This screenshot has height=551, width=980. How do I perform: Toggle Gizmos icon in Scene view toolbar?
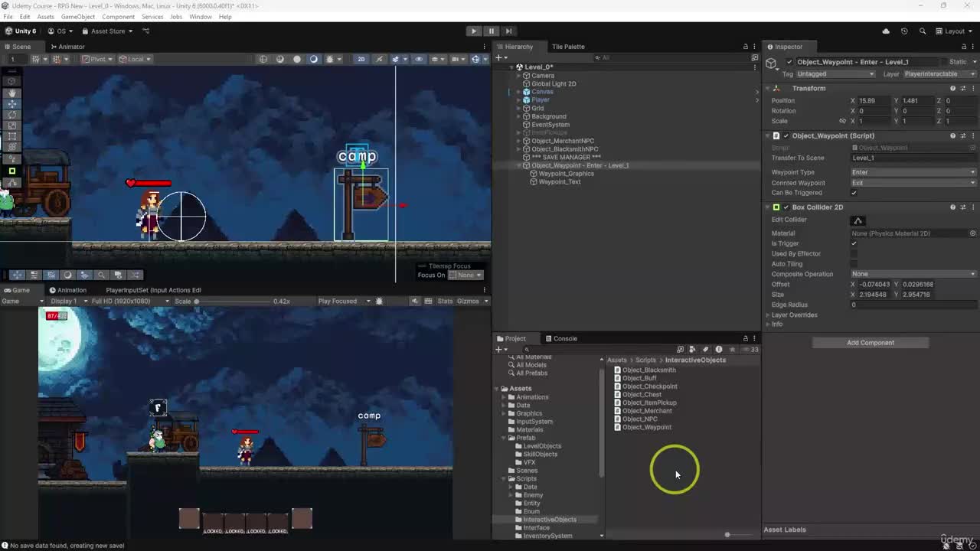[476, 59]
